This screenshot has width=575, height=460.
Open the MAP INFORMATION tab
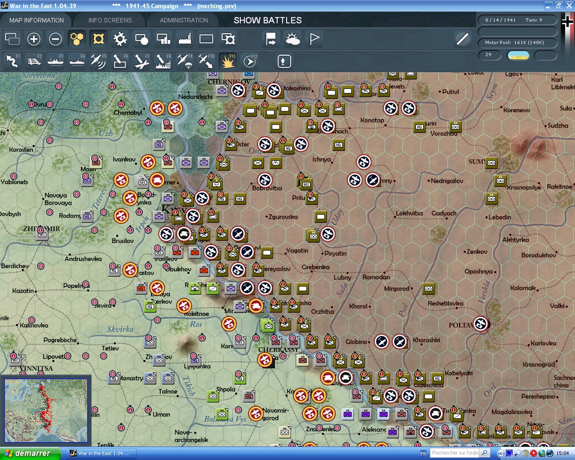pyautogui.click(x=36, y=20)
